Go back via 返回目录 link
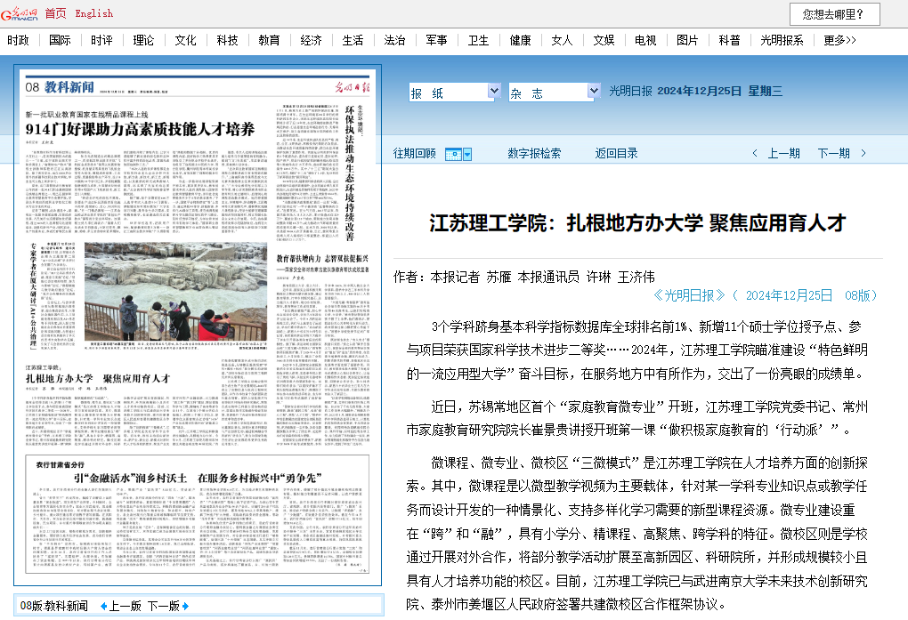This screenshot has width=908, height=620. [x=616, y=153]
